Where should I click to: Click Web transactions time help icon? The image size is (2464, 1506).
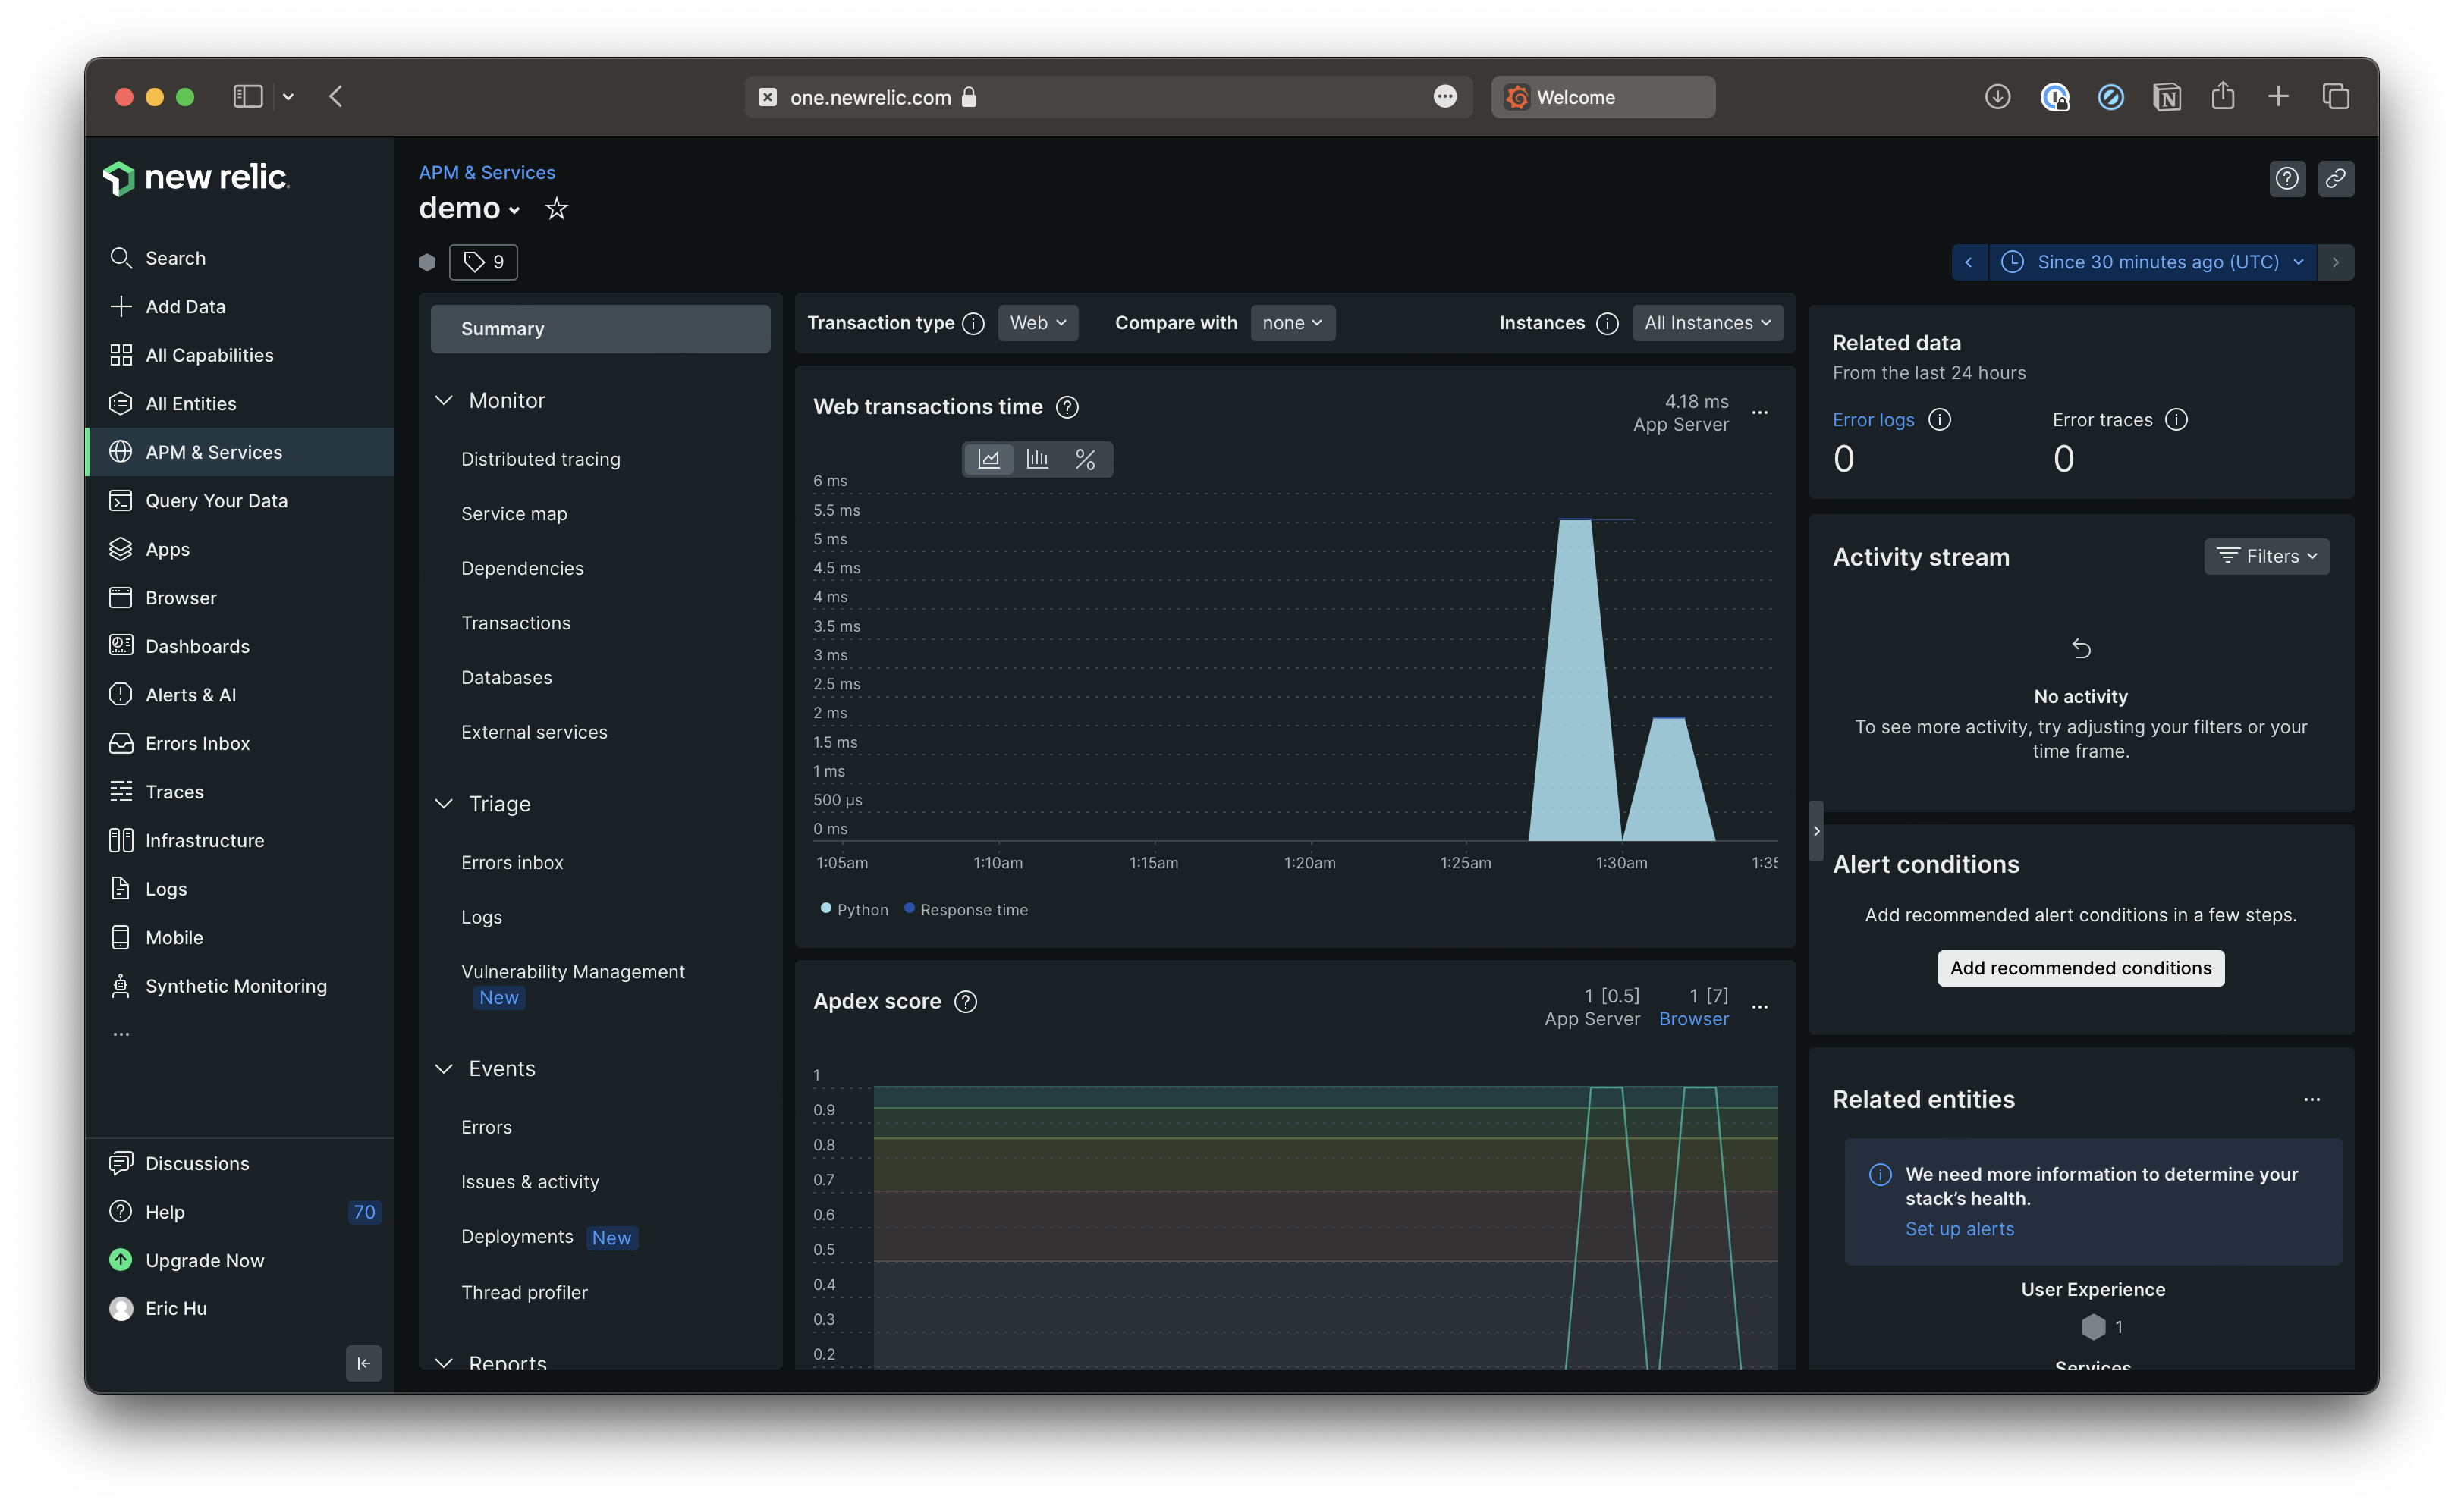[1067, 406]
